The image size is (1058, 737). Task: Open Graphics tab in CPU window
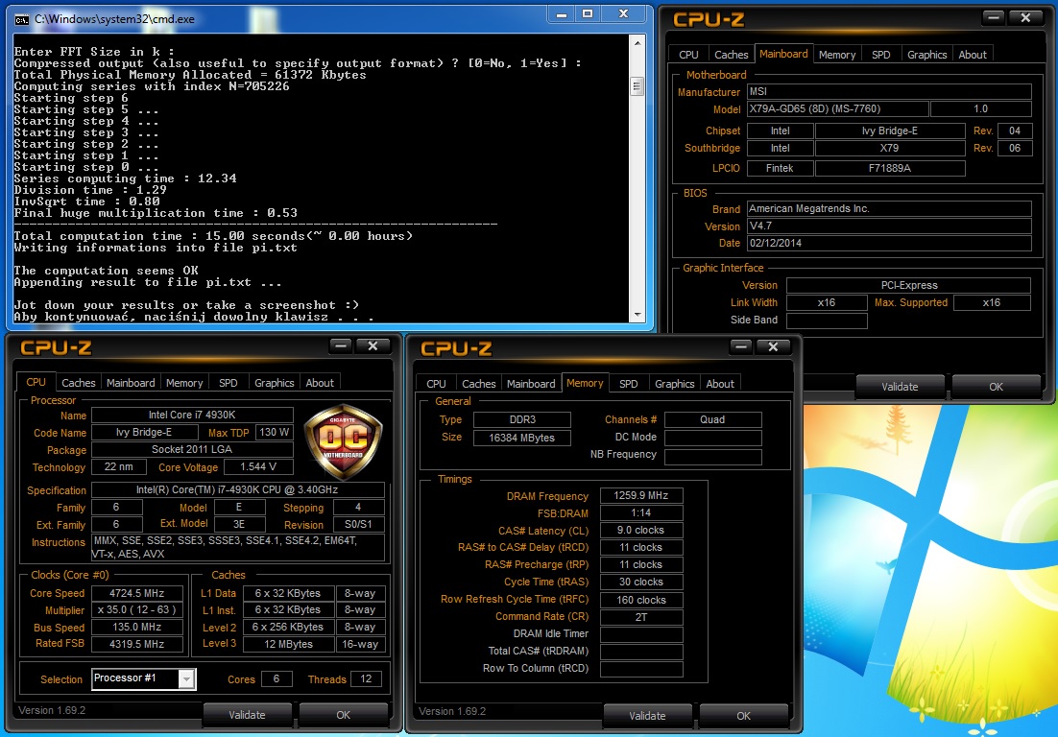point(274,383)
